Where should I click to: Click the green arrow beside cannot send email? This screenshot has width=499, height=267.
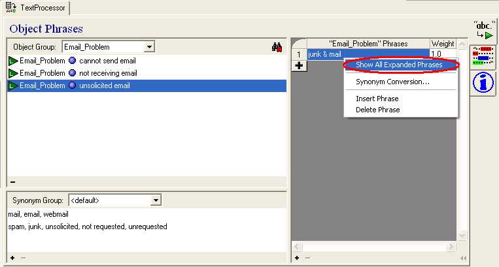point(13,61)
